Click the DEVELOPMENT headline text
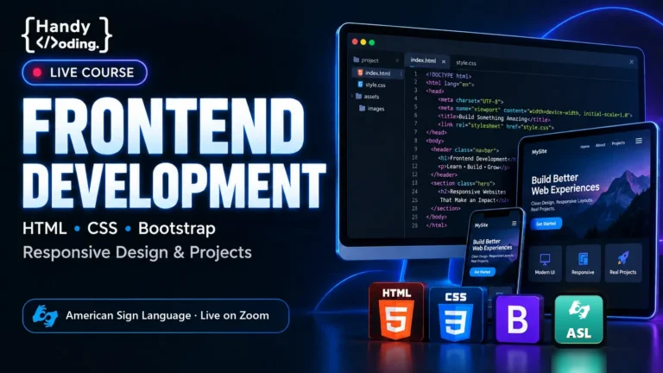The image size is (663, 373). [x=174, y=186]
